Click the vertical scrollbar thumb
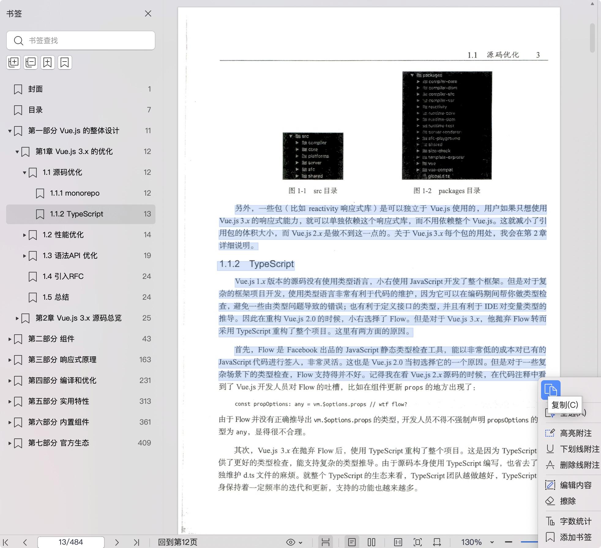601x548 pixels. (x=592, y=37)
